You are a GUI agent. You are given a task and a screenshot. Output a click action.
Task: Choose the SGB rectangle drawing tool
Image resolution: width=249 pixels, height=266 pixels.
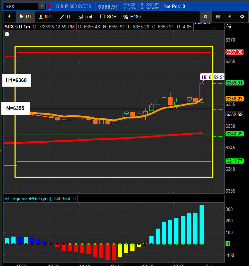(108, 17)
